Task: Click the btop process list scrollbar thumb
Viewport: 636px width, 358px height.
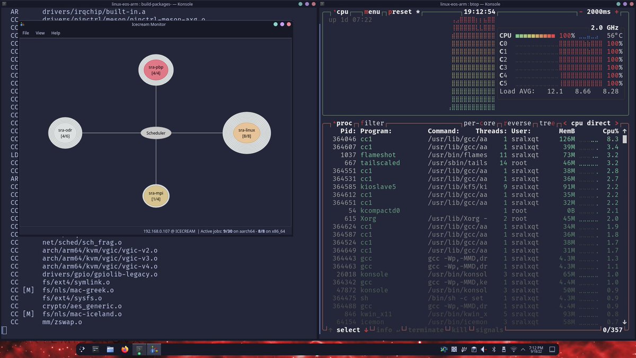Action: (x=624, y=139)
